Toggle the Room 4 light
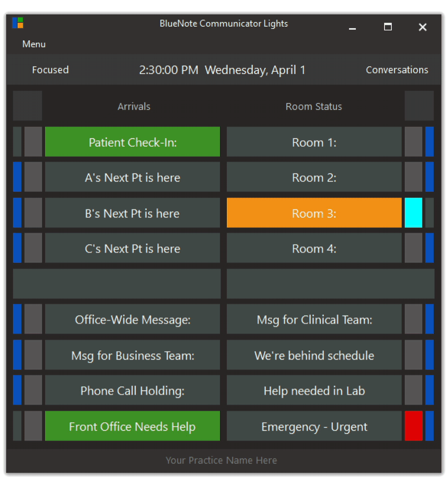The image size is (447, 485). tap(314, 248)
